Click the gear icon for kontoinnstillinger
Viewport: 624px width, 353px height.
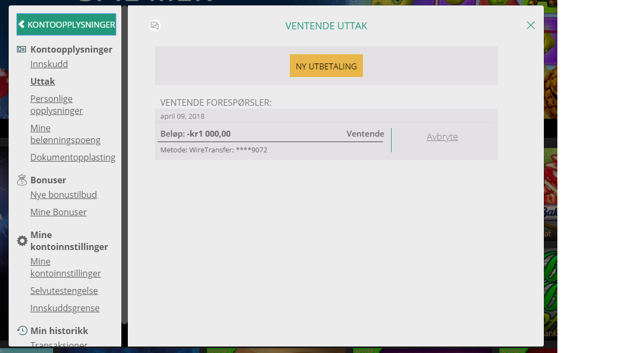click(x=22, y=241)
